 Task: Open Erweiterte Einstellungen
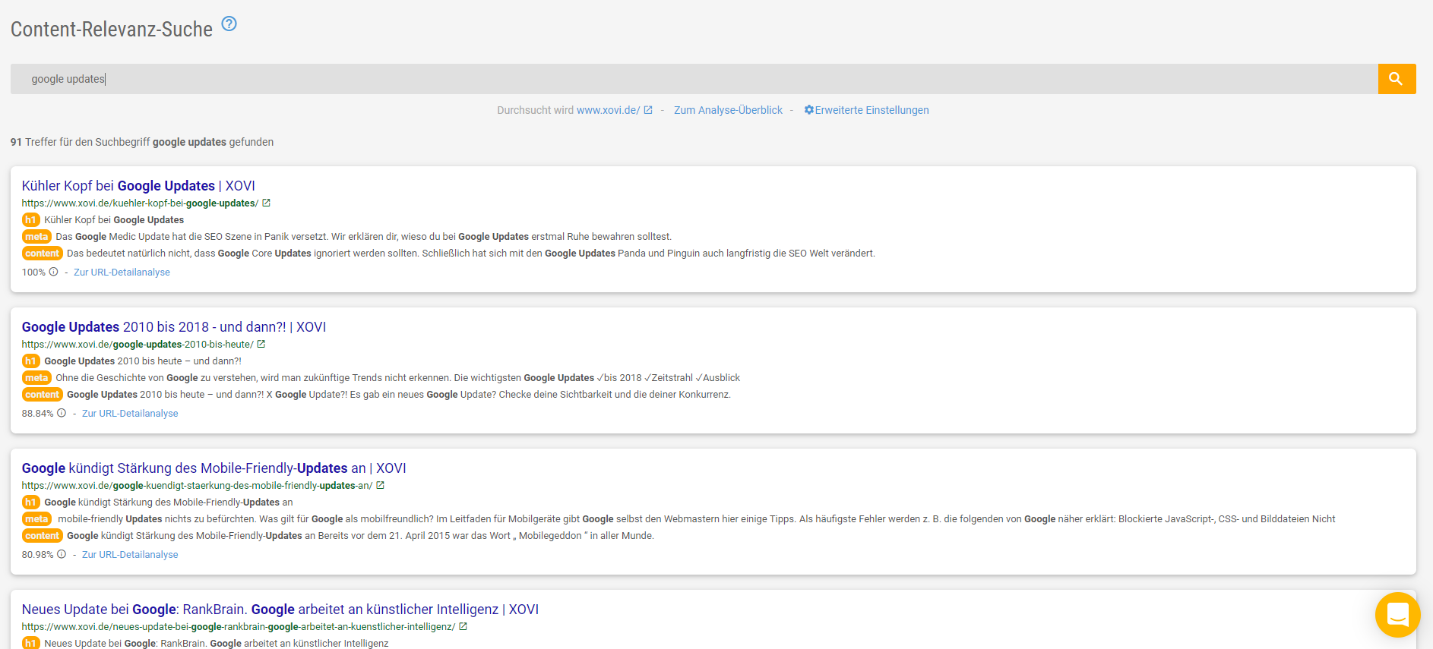click(872, 110)
